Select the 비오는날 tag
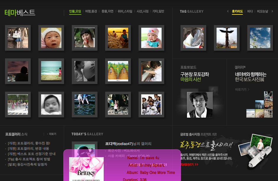The width and height of the screenshot is (278, 181). (x=263, y=11)
